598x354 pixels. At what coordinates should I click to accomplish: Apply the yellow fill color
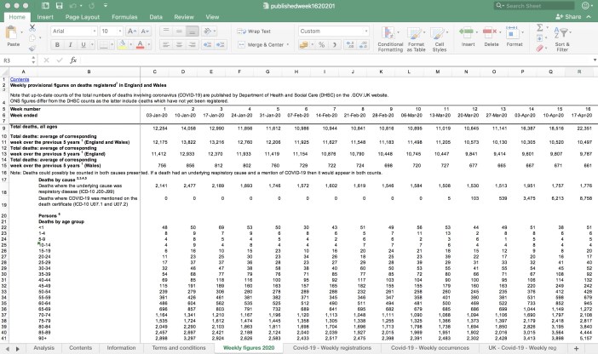pos(123,45)
